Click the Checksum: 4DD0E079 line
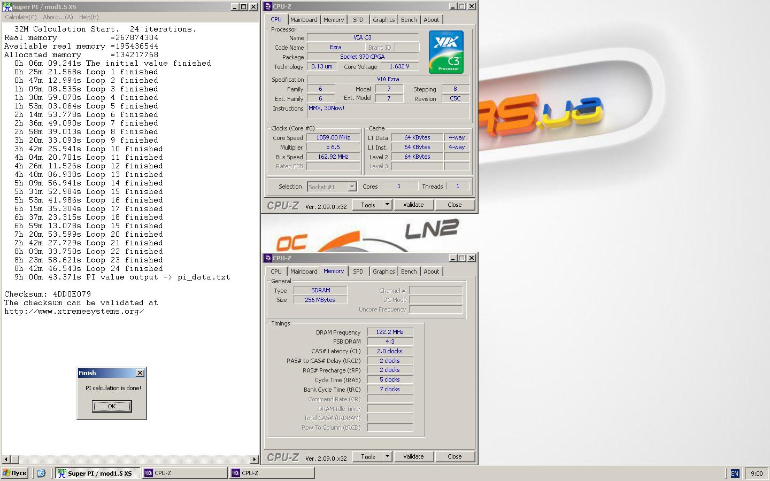This screenshot has height=481, width=770. pyautogui.click(x=48, y=294)
